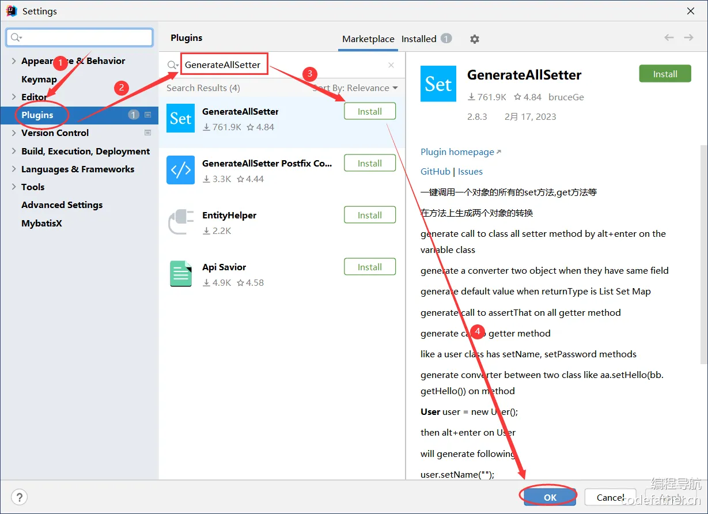This screenshot has width=708, height=514.
Task: Click the plugin search magnifier icon
Action: click(172, 65)
